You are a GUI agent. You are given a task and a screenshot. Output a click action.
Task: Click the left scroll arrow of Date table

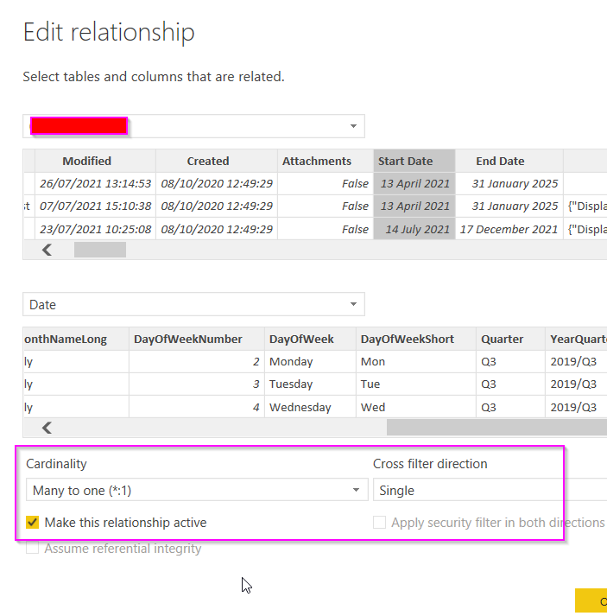pos(47,428)
